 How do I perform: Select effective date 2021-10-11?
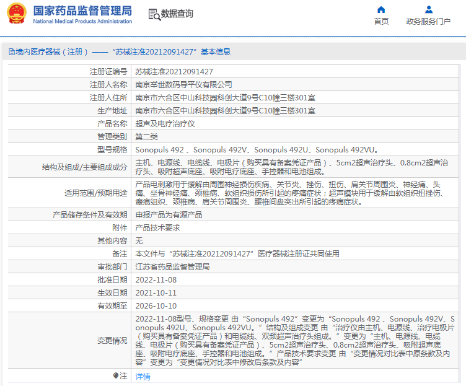coord(156,293)
